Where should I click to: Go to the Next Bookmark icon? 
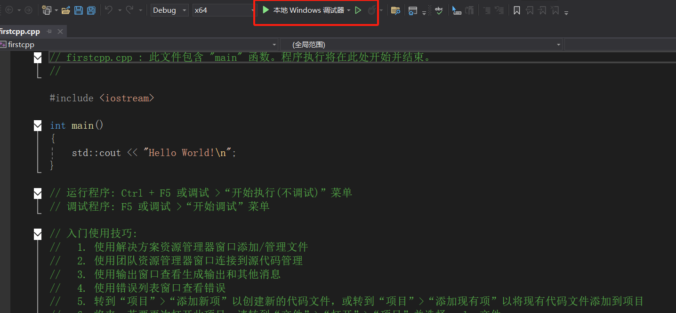[x=542, y=10]
